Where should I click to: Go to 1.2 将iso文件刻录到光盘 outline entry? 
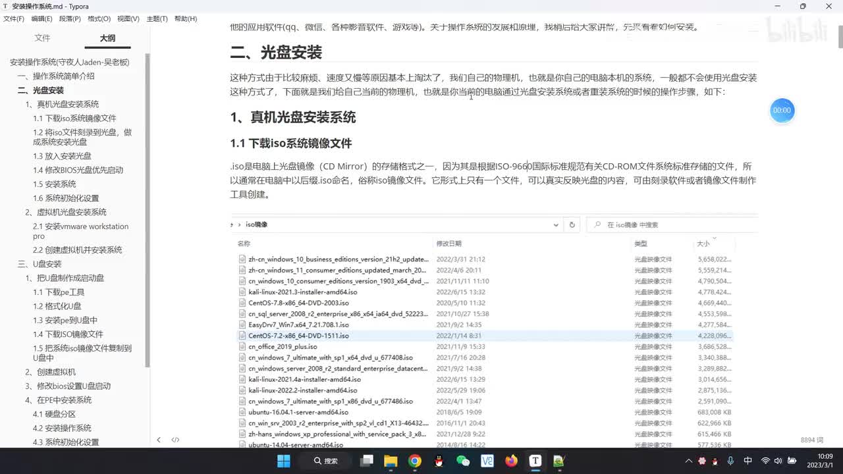click(82, 137)
